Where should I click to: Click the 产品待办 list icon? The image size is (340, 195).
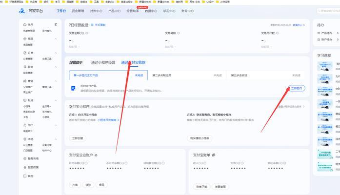(319, 33)
